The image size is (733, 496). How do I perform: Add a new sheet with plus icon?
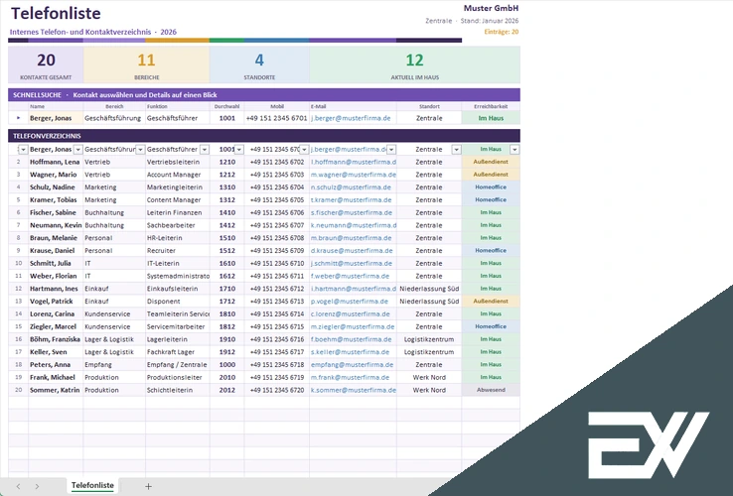point(148,486)
